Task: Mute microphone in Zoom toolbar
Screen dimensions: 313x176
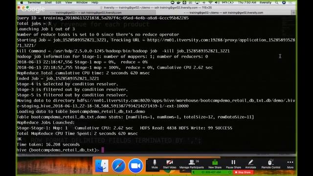Action: tap(155, 164)
